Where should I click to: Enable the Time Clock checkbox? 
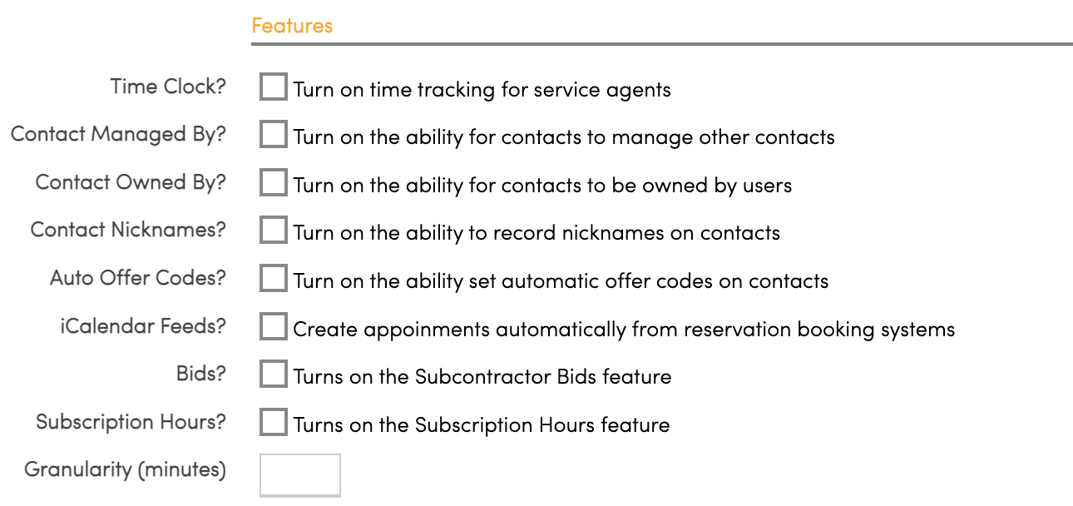(x=273, y=87)
